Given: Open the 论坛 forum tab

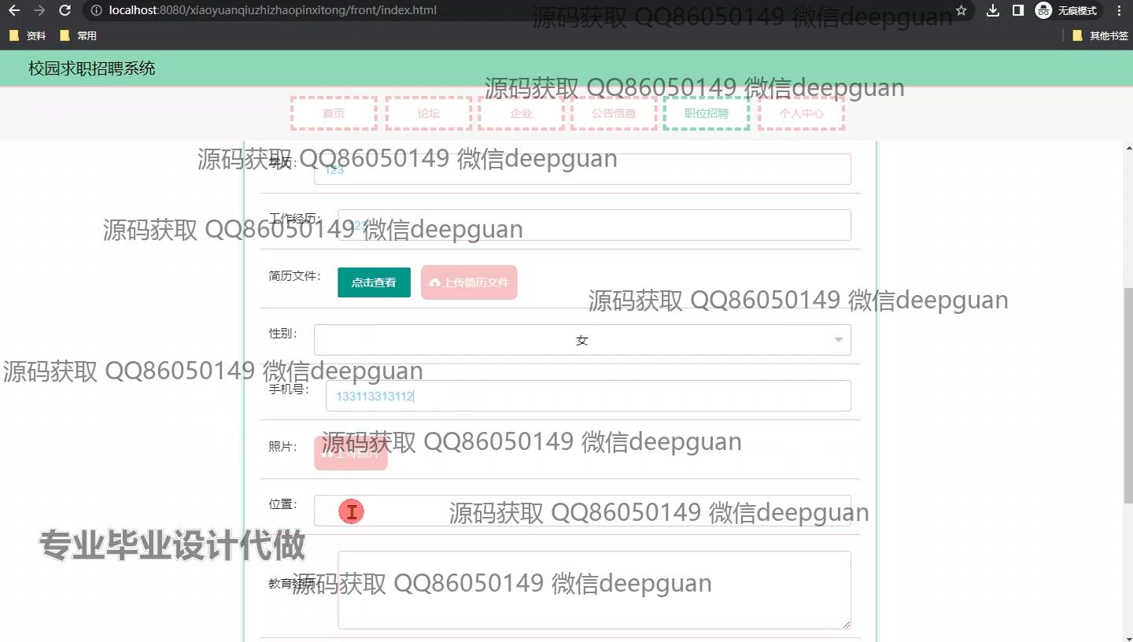Looking at the screenshot, I should click(429, 113).
